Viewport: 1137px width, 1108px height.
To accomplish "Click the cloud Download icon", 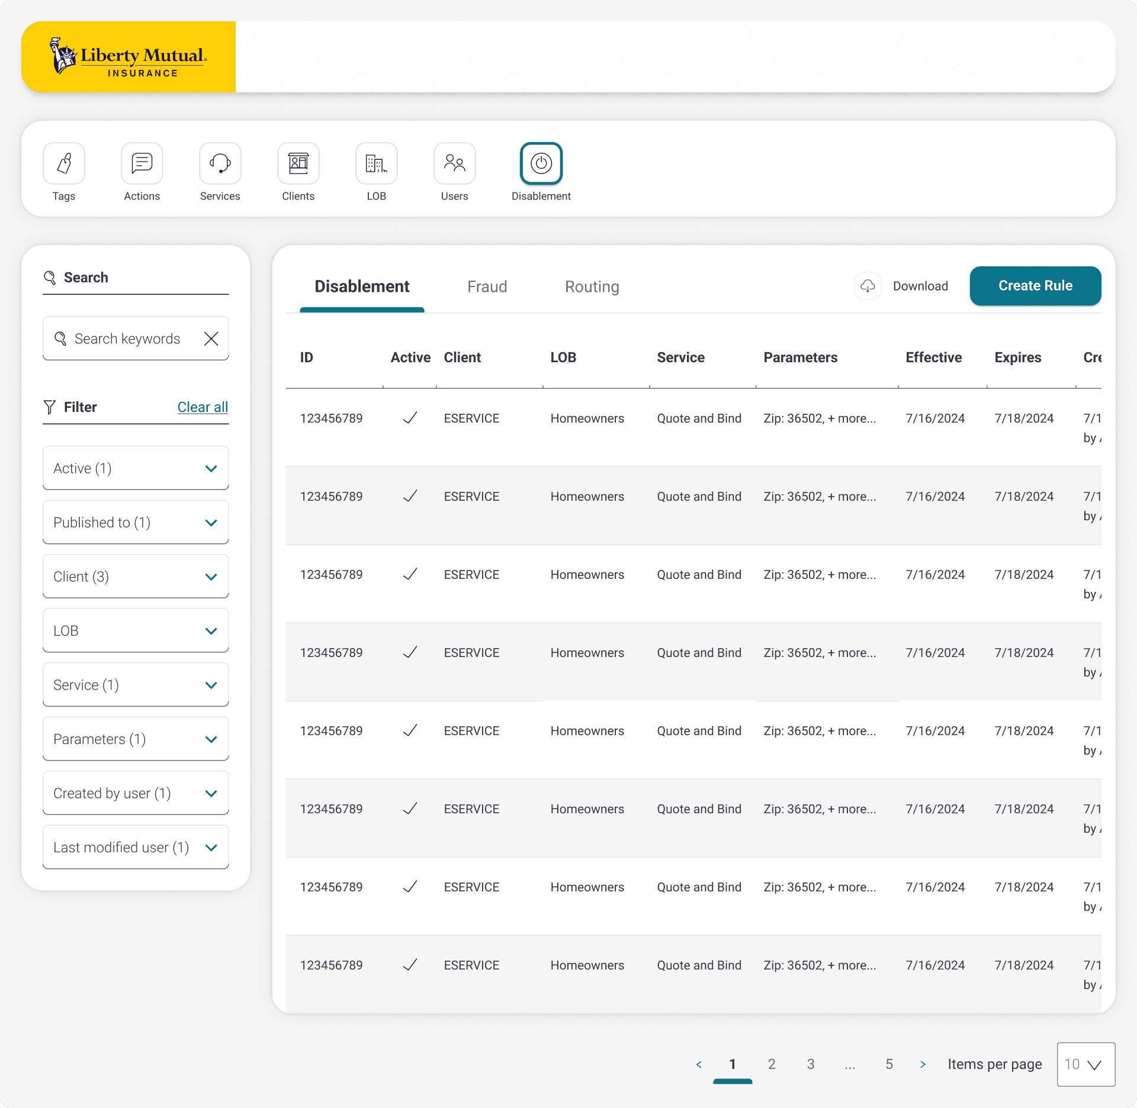I will [868, 286].
